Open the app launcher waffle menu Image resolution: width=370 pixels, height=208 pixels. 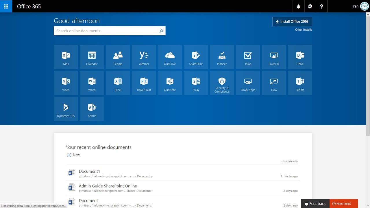tap(6, 6)
